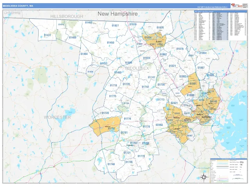
Task: Click the "MIDDLESEX COUNTY, MA" header title
Action: [18, 6]
